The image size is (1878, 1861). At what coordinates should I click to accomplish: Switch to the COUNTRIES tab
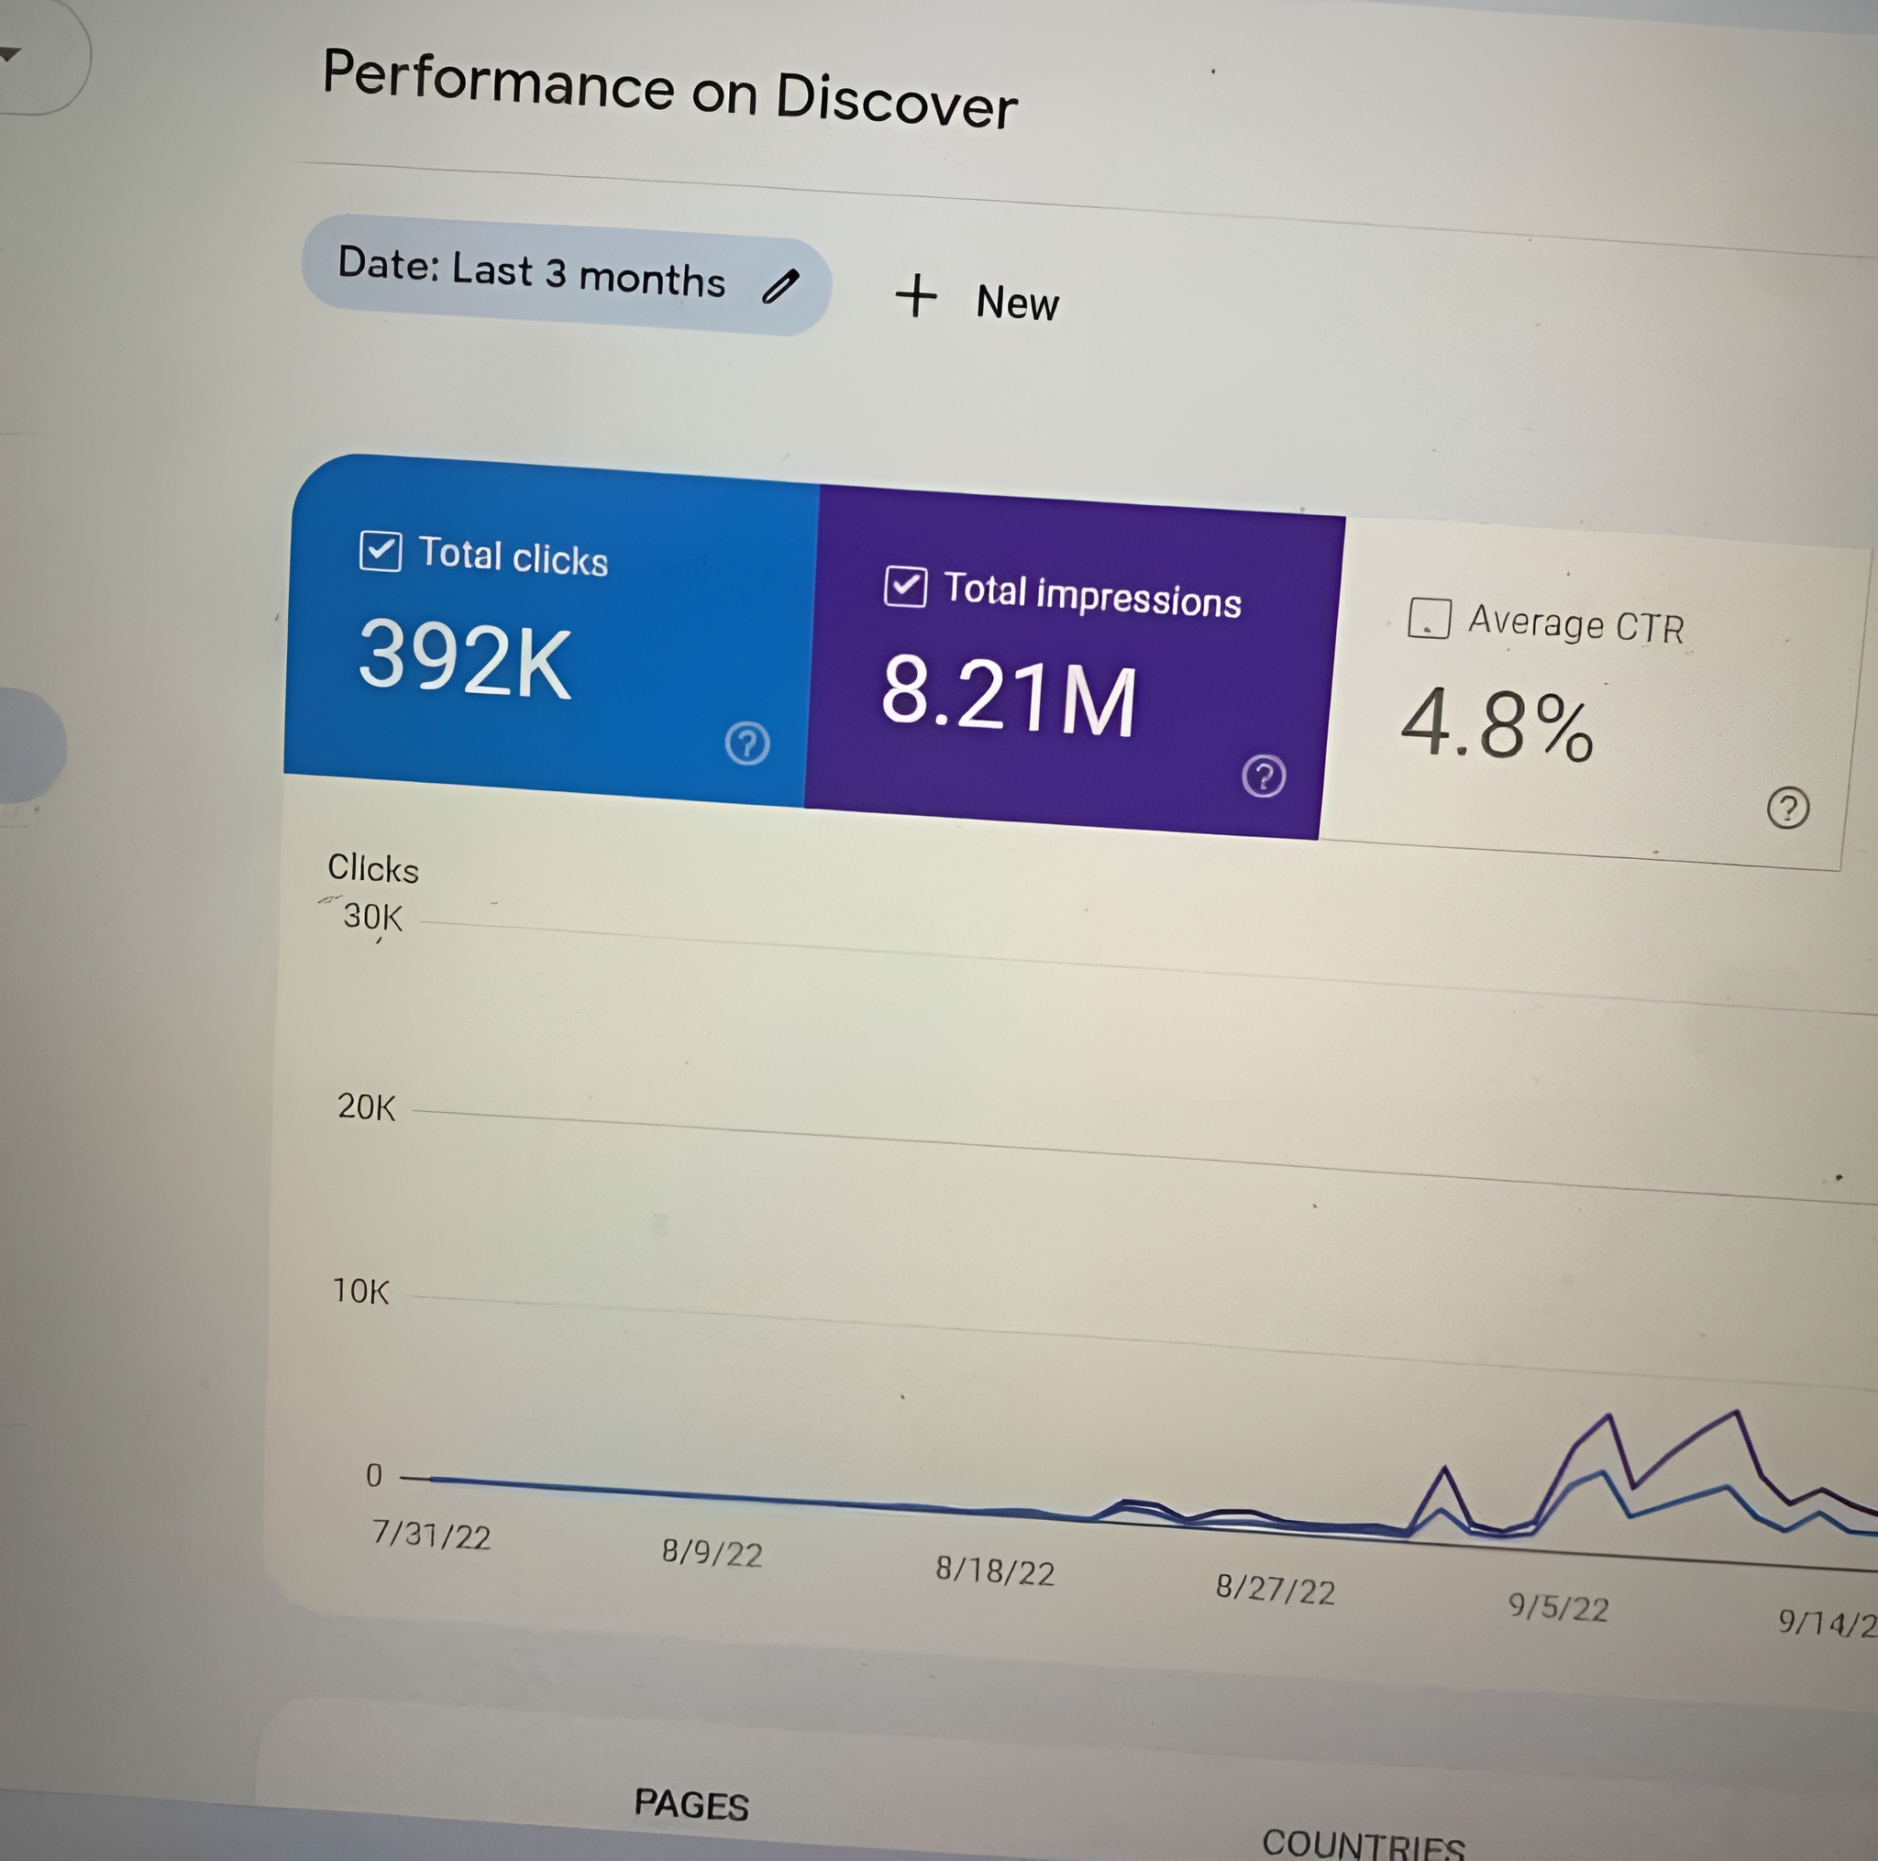[1363, 1843]
